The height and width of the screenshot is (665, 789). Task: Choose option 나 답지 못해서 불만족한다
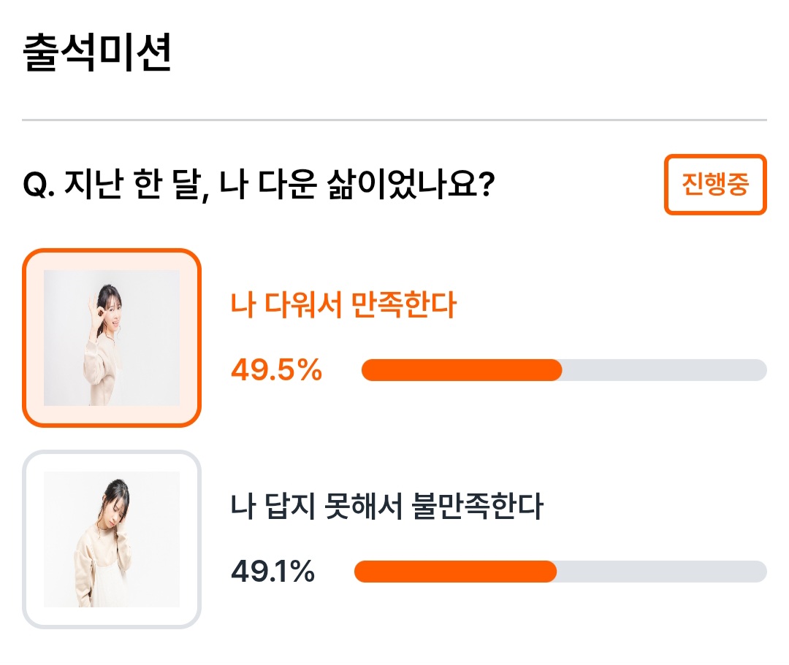point(387,506)
